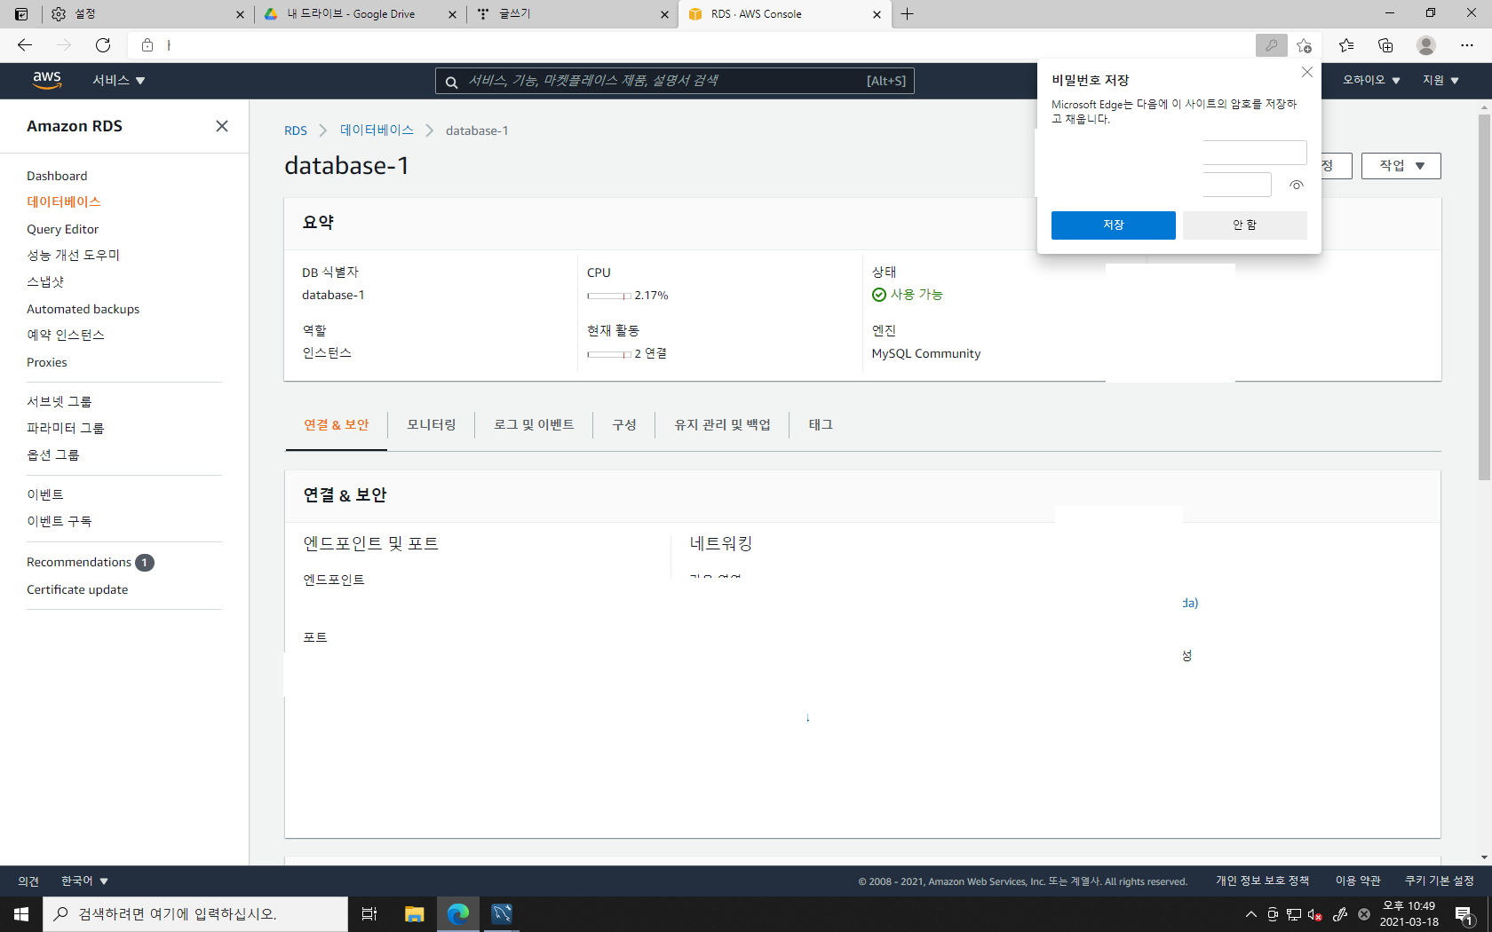Open a new browser tab
Viewport: 1492px width, 932px height.
point(907,14)
